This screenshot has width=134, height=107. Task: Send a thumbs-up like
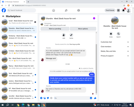coord(95,98)
